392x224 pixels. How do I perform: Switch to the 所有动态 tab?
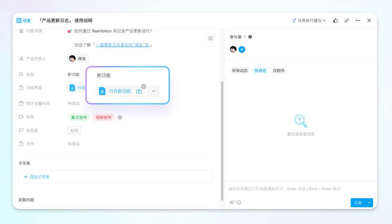point(240,71)
